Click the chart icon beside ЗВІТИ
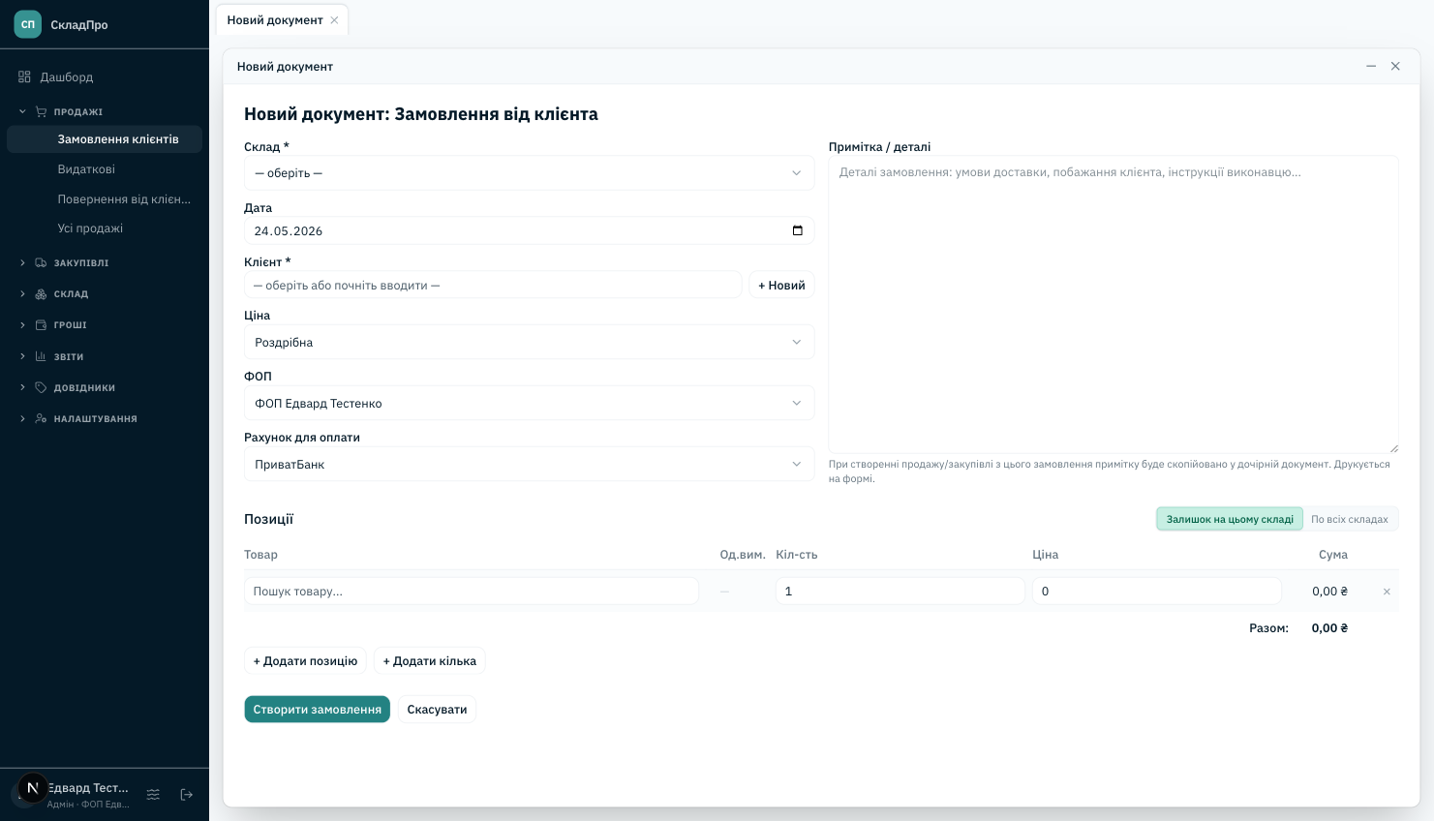Viewport: 1434px width, 821px height. pyautogui.click(x=41, y=356)
